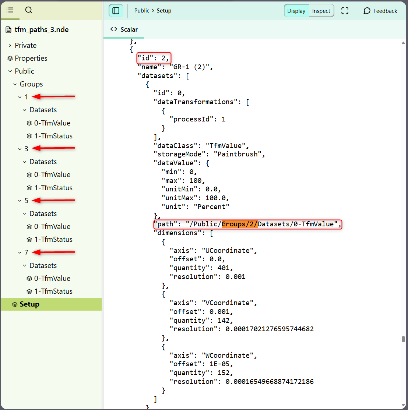
Task: Collapse the Public tree node
Action: click(10, 71)
